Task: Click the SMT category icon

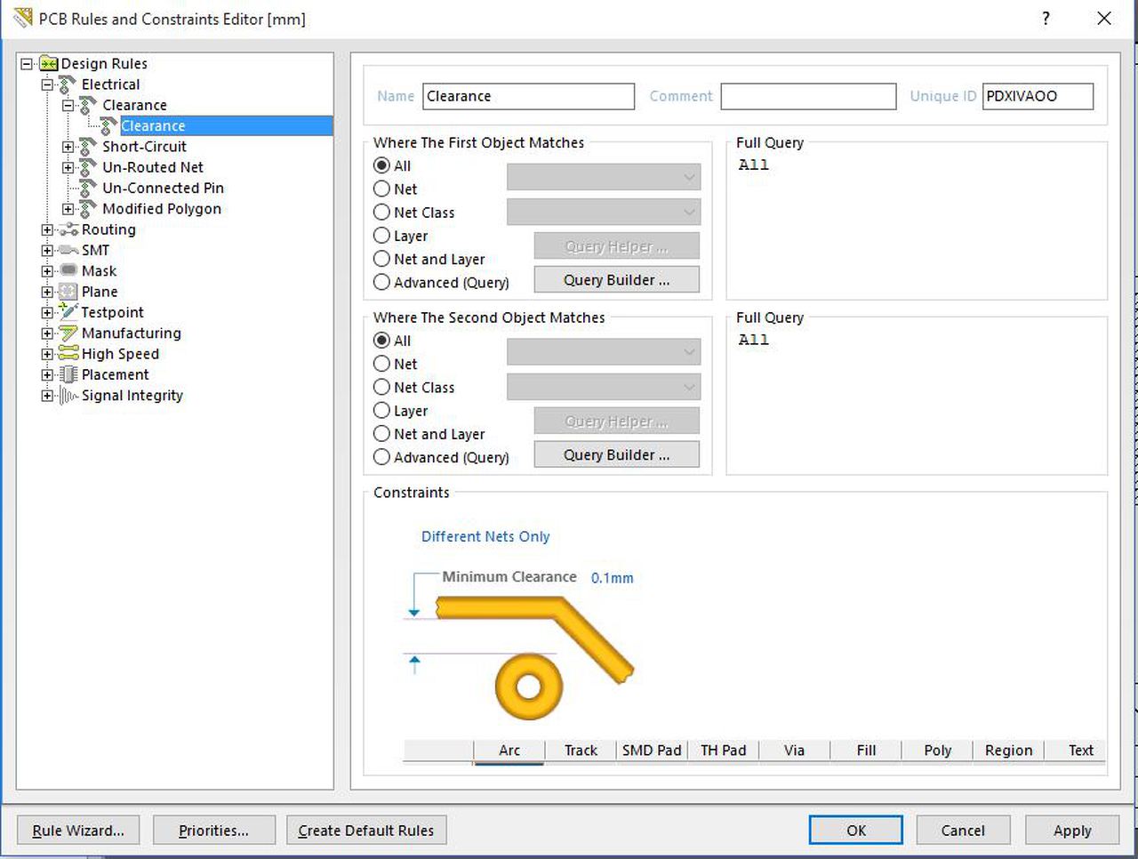Action: [68, 250]
